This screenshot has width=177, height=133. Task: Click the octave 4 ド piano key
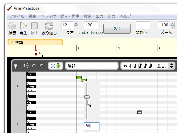click(x=31, y=106)
